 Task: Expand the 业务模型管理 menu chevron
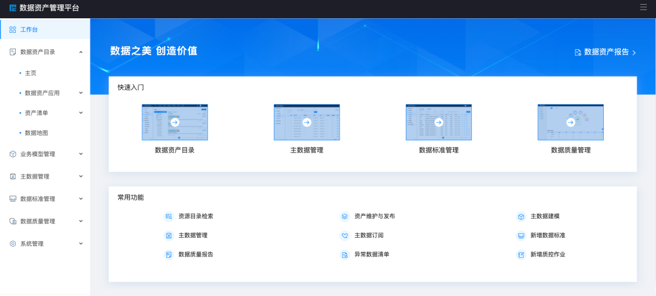click(81, 154)
